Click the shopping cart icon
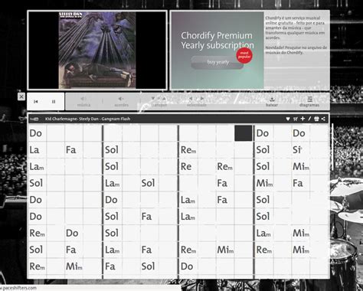The height and width of the screenshot is (291, 363). pyautogui.click(x=296, y=119)
